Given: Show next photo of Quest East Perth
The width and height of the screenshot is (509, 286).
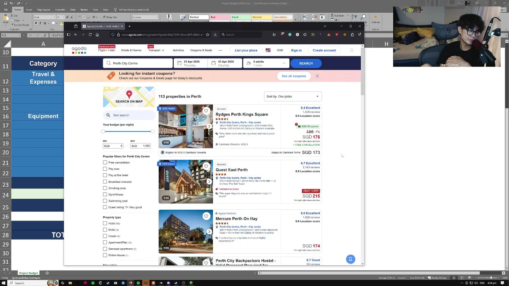Looking at the screenshot, I should coord(209,182).
